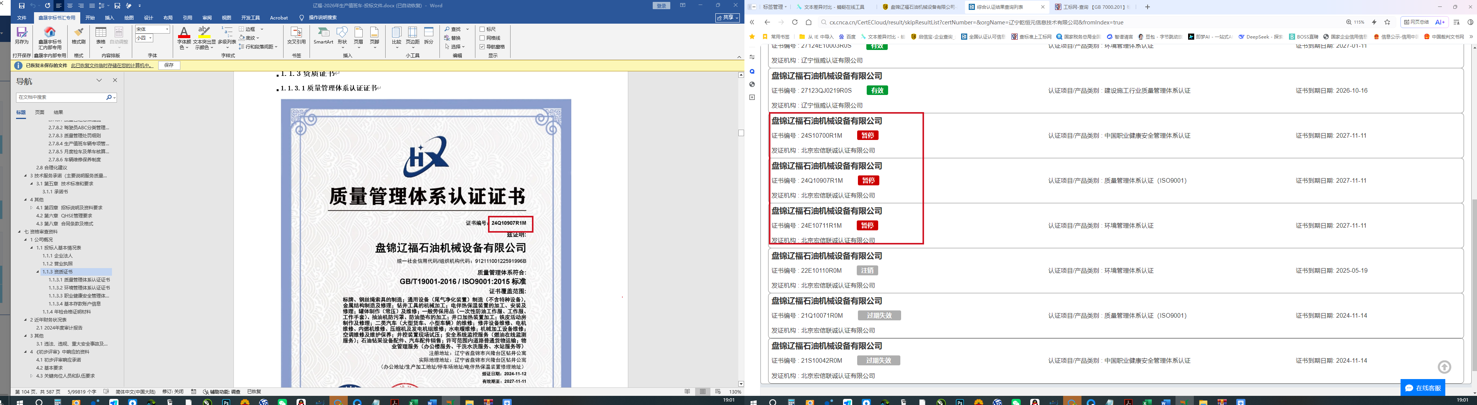Click the 共享 share button in Word

[x=727, y=18]
